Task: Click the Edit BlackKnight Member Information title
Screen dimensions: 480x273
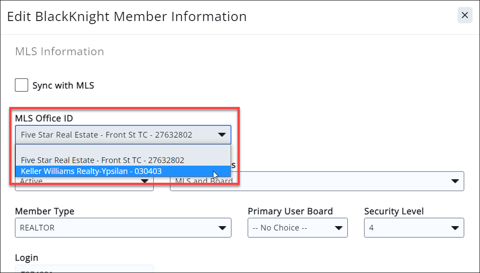Action: click(127, 17)
